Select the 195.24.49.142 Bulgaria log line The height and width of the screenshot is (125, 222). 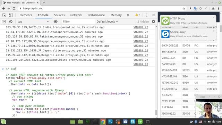coord(58,55)
